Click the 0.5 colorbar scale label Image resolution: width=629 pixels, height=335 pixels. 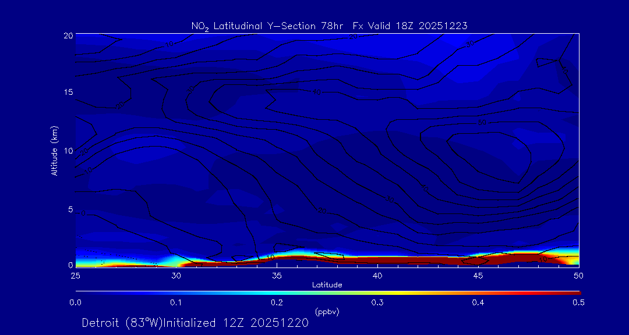(578, 302)
